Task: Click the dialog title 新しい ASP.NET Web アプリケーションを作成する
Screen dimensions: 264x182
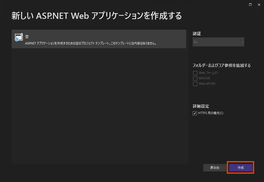Action: (x=97, y=16)
